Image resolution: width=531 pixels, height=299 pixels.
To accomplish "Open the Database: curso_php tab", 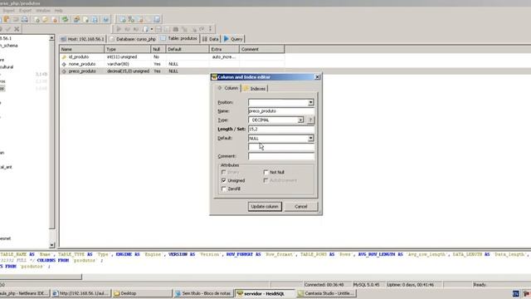I will 133,39.
